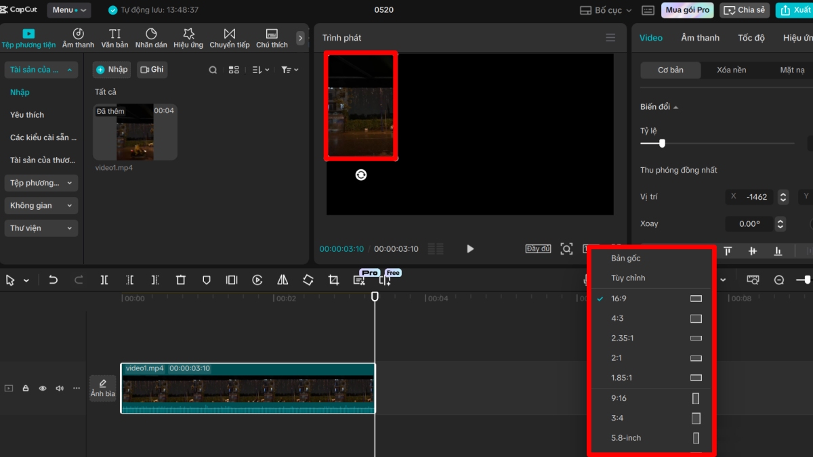813x457 pixels.
Task: Select the Split clip tool
Action: pyautogui.click(x=103, y=279)
